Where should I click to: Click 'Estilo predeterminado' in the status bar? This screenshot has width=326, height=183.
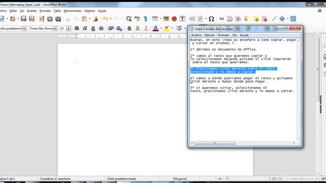coord(122,178)
